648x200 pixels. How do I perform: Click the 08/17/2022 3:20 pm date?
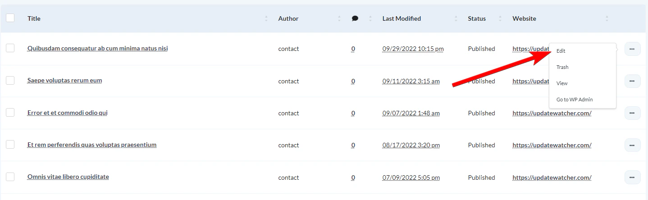[x=411, y=145]
